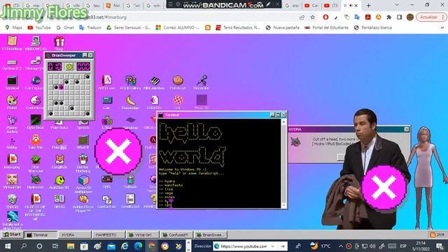Click the Terminal window vertical scrollbar
448x252 pixels.
point(283,163)
